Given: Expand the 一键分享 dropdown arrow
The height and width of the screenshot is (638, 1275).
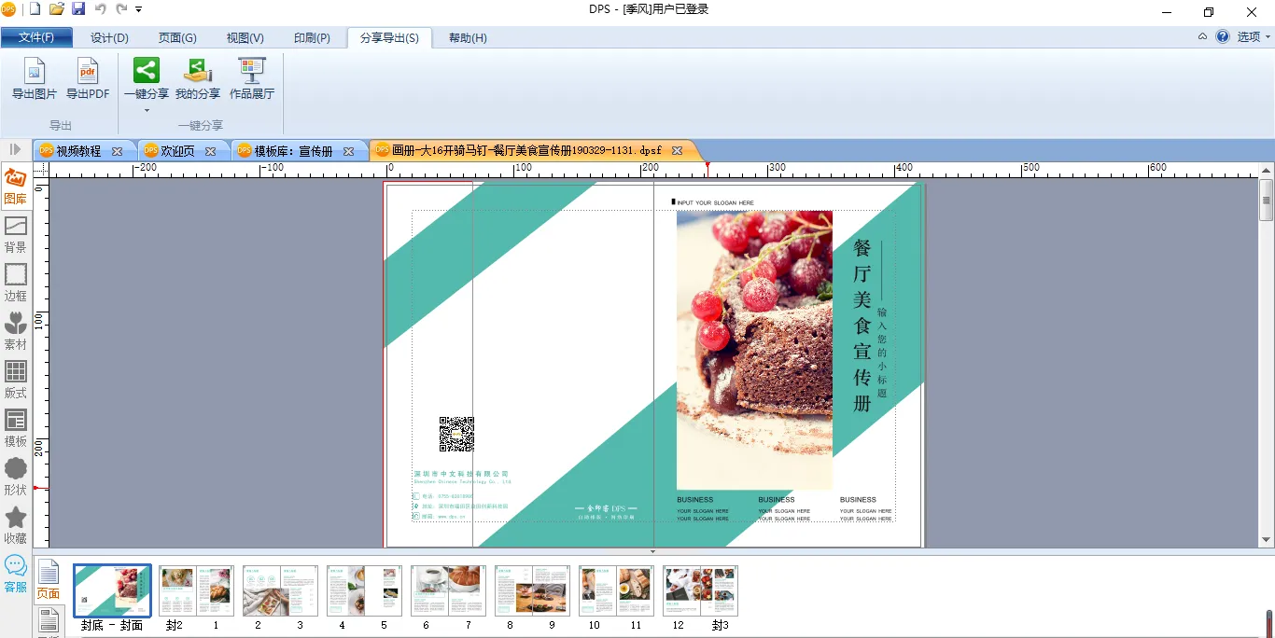Looking at the screenshot, I should (147, 111).
